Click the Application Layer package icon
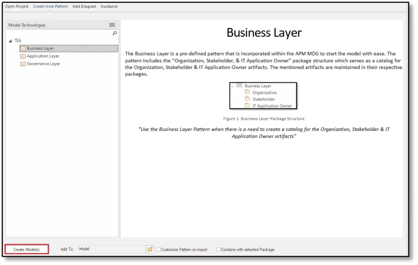This screenshot has height=265, width=418. pyautogui.click(x=23, y=56)
